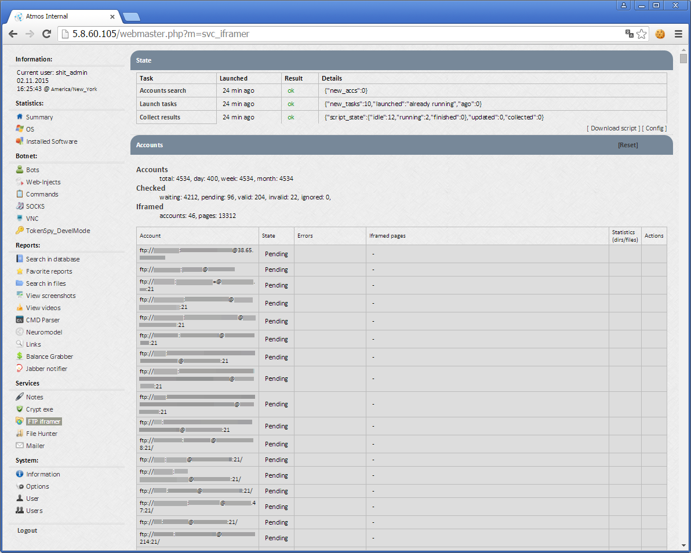Image resolution: width=691 pixels, height=553 pixels.
Task: Click the Launch tasks details JSON text
Action: [403, 104]
